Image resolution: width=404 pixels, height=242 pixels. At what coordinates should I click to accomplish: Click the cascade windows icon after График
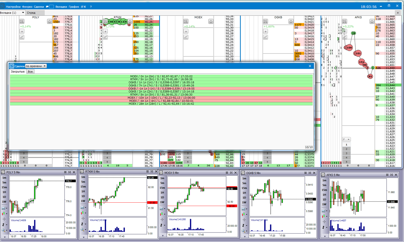(82, 7)
